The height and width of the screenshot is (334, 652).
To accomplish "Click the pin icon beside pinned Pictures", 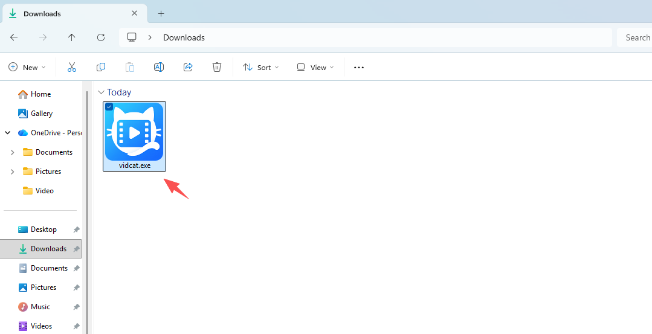I will [x=77, y=287].
